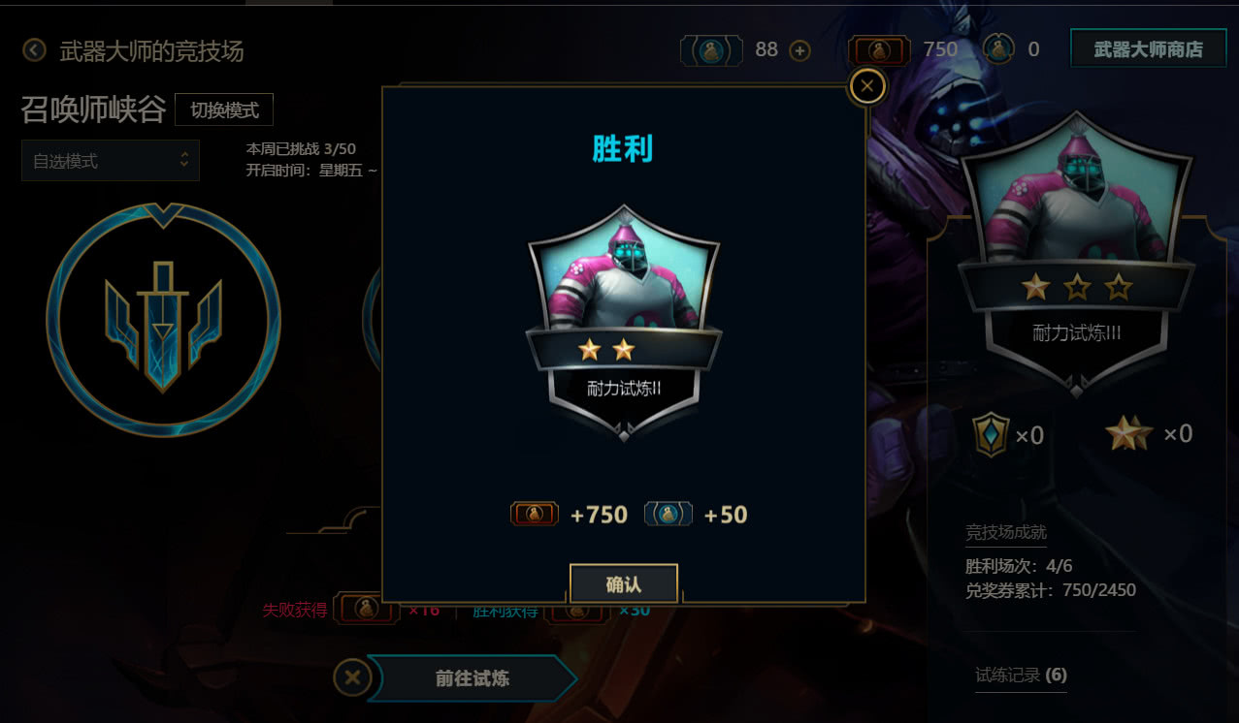Click the plus icon next to 88
The height and width of the screenshot is (723, 1239).
coord(800,50)
